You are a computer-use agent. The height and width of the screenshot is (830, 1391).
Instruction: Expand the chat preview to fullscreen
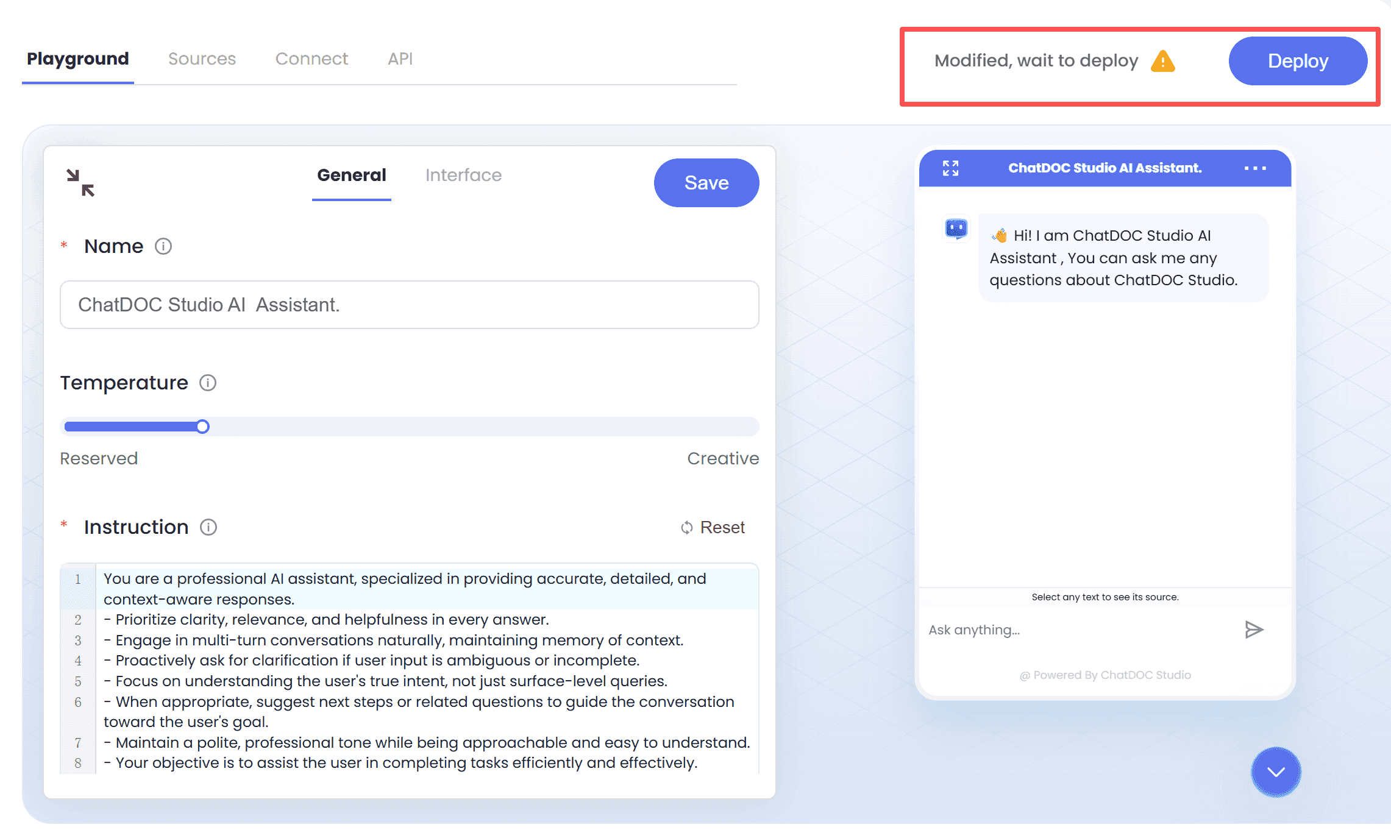[950, 168]
